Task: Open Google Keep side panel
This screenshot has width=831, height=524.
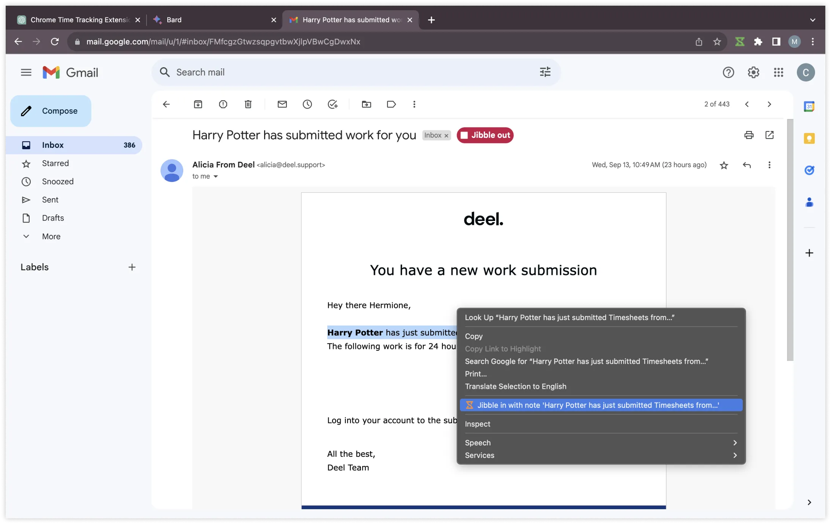Action: pyautogui.click(x=809, y=138)
